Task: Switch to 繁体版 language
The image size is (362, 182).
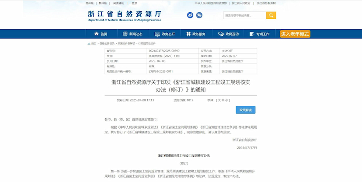Action: 103,3
